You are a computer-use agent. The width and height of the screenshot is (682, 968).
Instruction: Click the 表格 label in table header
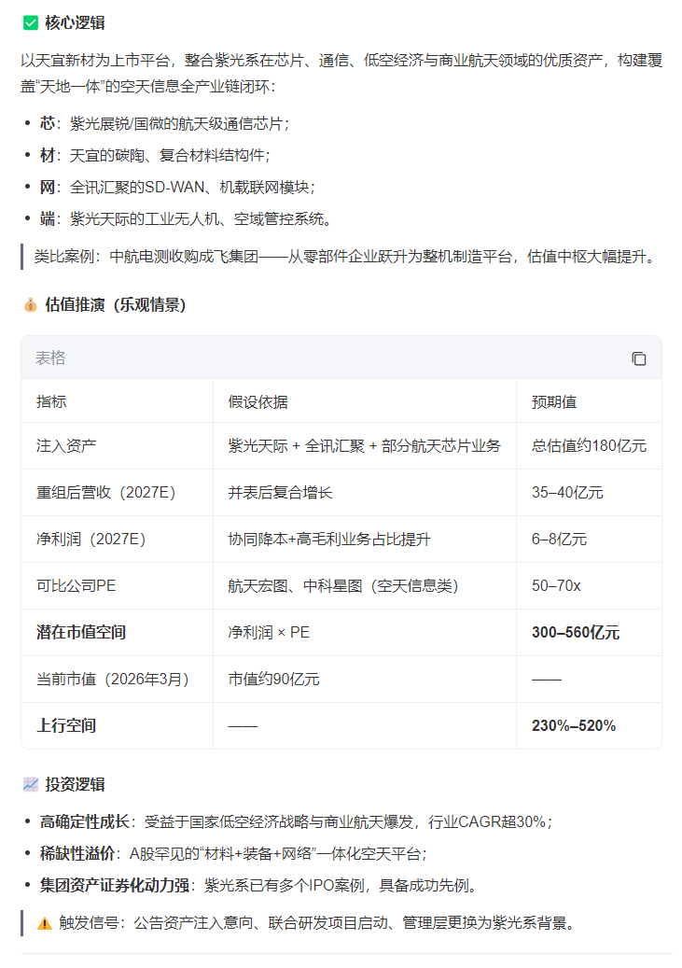coord(50,358)
